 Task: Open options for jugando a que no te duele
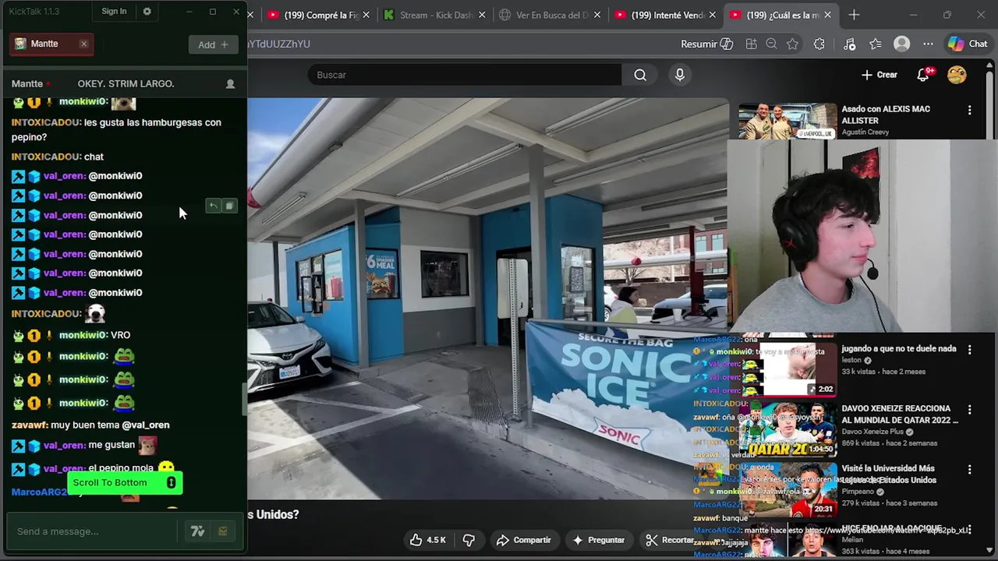[969, 351]
